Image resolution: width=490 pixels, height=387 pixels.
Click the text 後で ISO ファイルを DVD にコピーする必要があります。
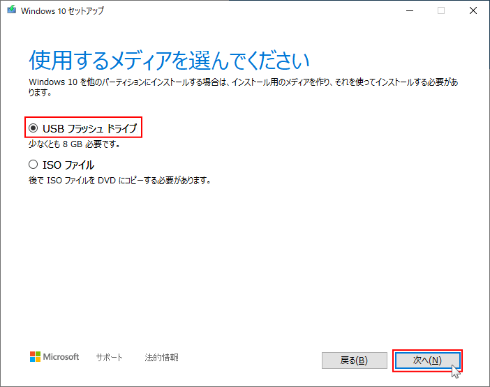pos(119,181)
